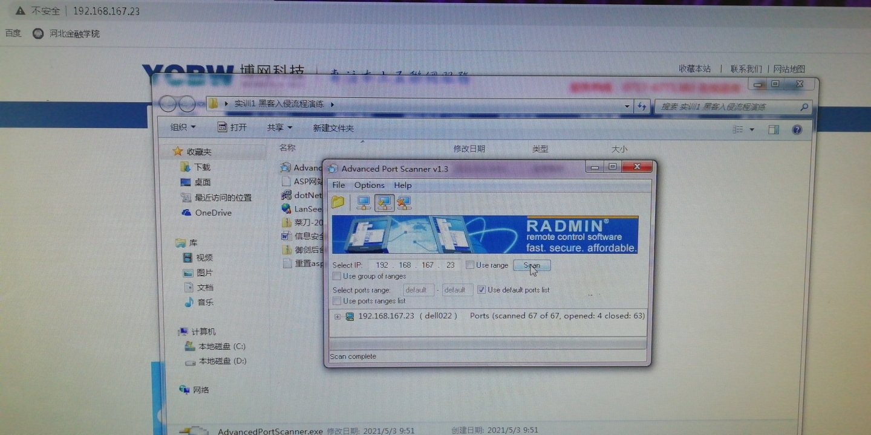
Task: Click the Scan button
Action: (532, 265)
